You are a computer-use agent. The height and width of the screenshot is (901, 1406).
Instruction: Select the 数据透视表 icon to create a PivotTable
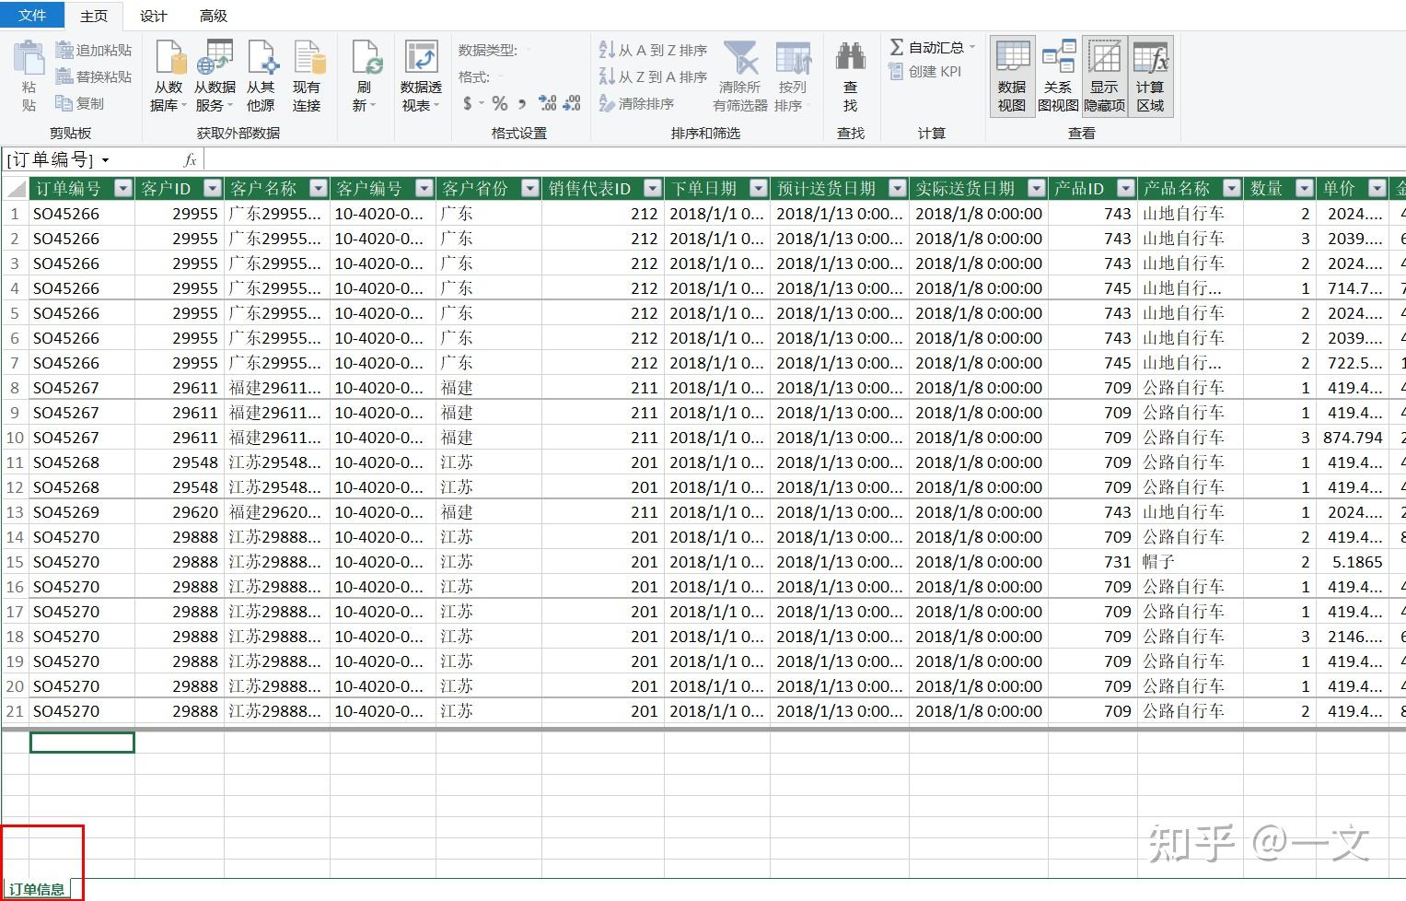click(x=421, y=76)
